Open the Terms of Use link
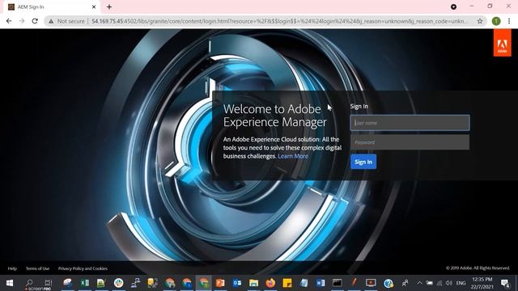Viewport: 518px width, 291px height. [x=38, y=268]
